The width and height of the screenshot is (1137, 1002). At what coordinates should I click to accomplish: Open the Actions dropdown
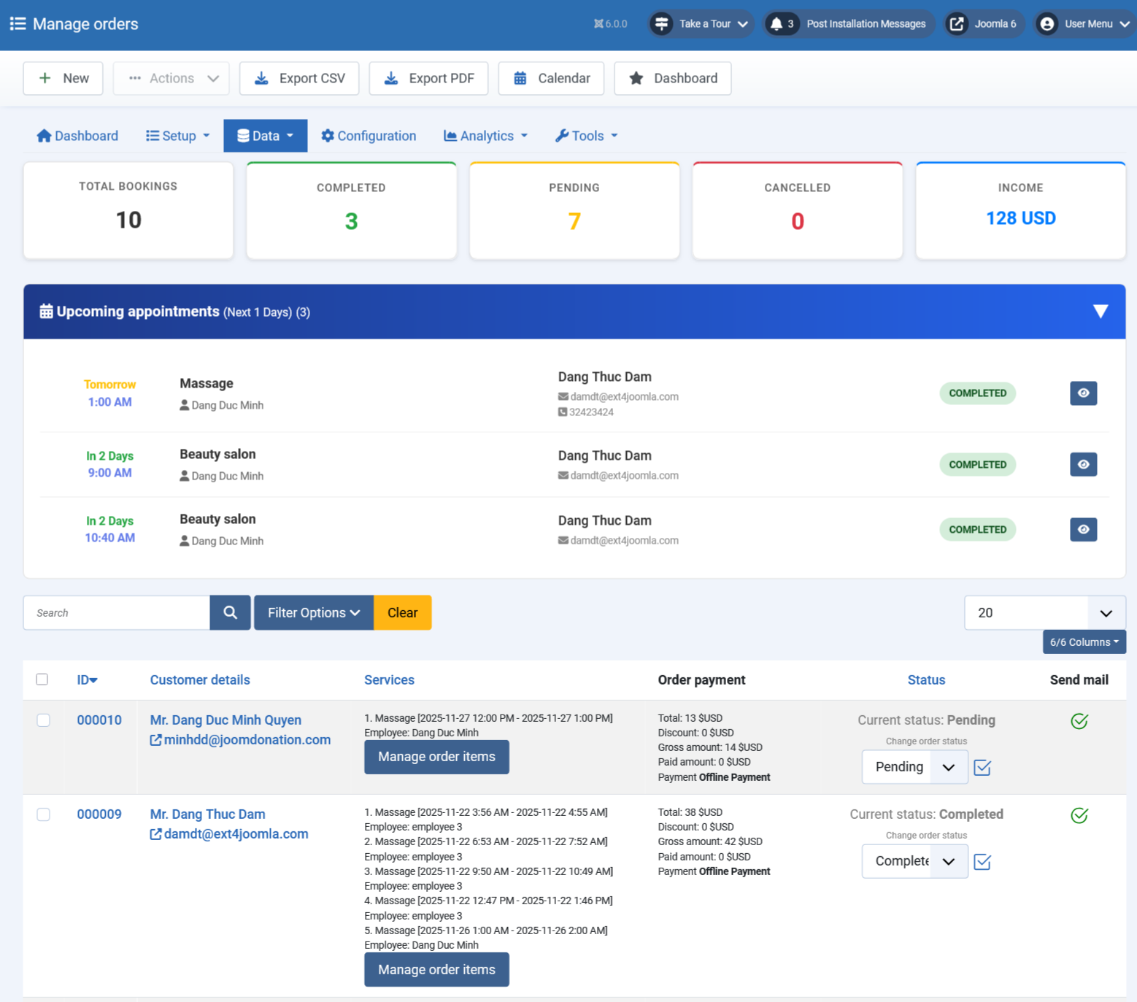click(x=171, y=78)
